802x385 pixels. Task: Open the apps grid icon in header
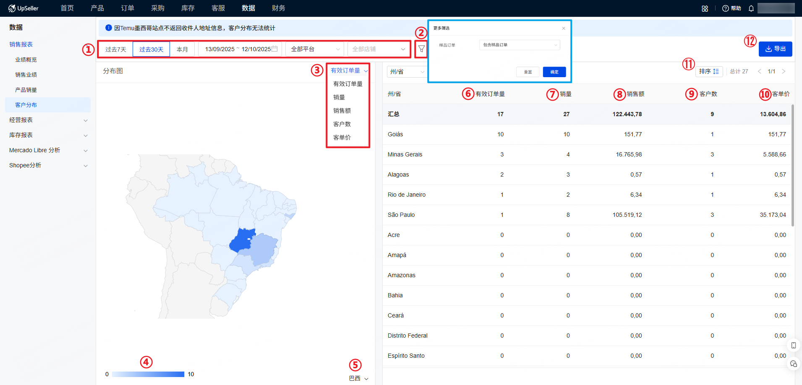click(705, 8)
